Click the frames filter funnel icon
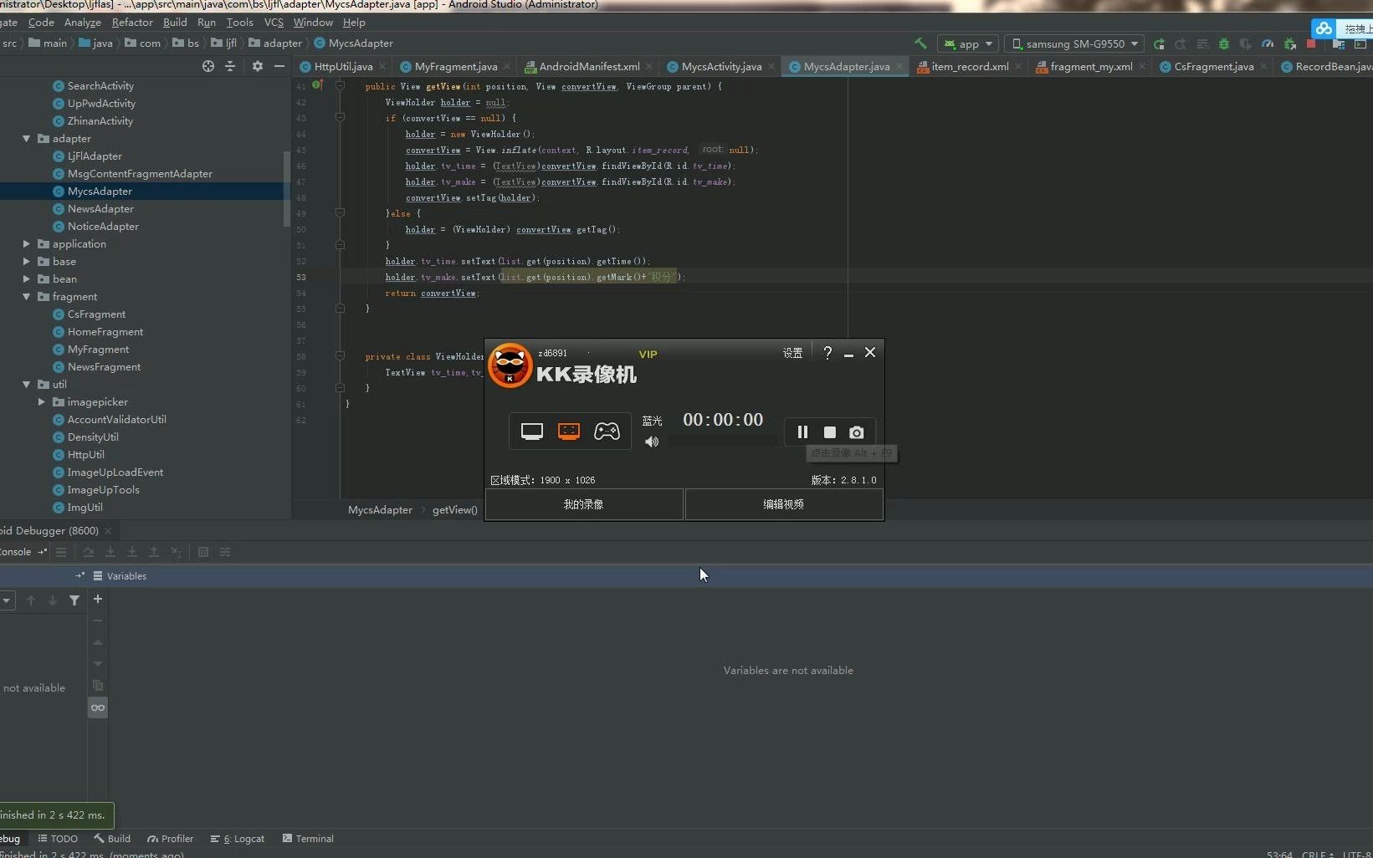This screenshot has width=1373, height=858. [x=74, y=600]
